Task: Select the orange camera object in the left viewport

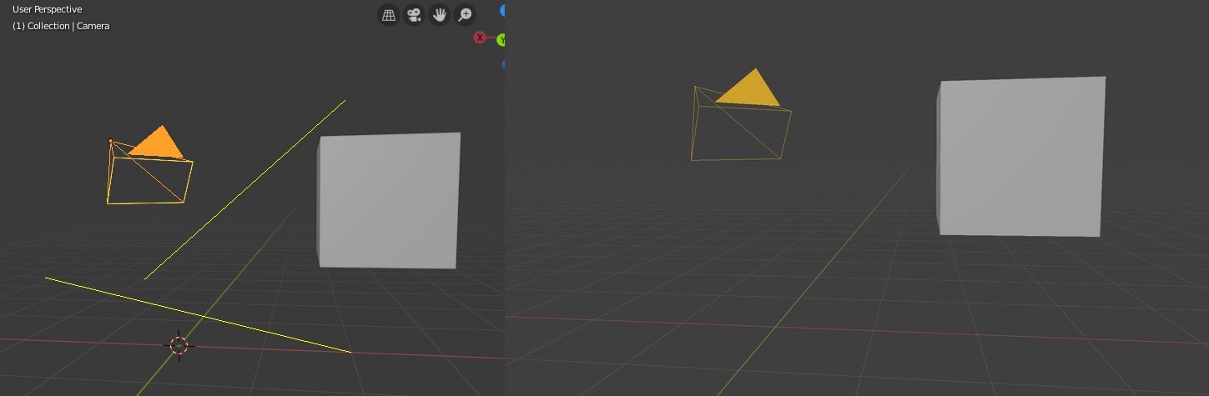Action: (149, 166)
